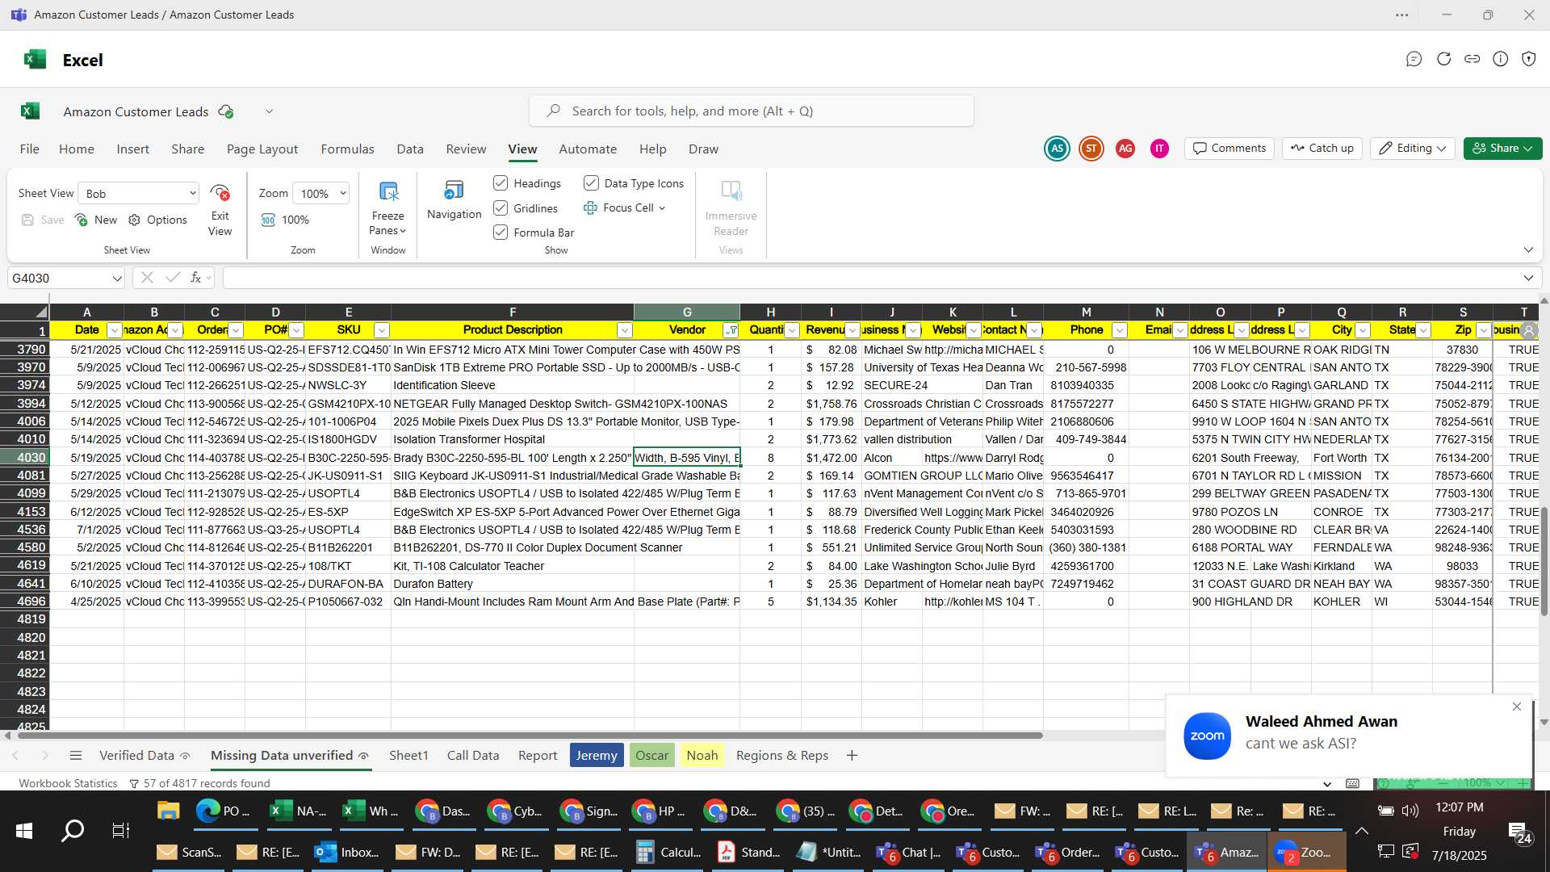Switch to Call Data sheet tab
Screen dimensions: 1550x872
tap(473, 756)
